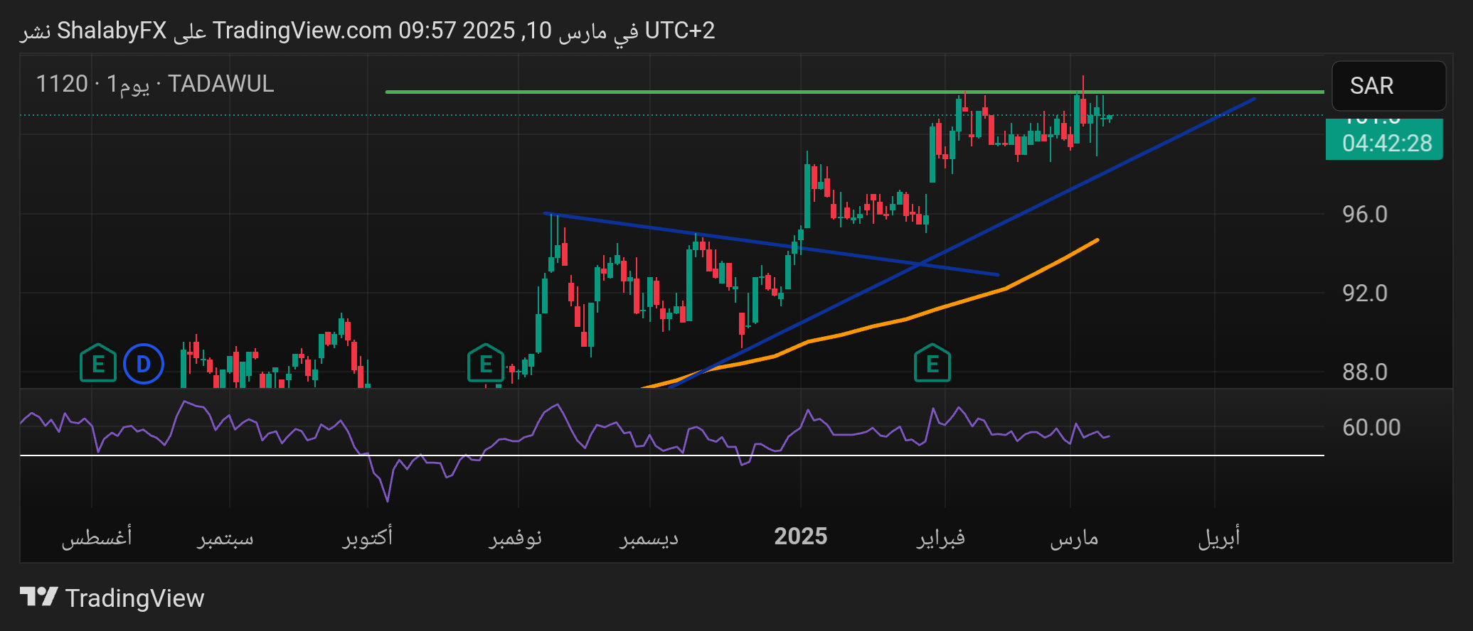Click the 88.0 price axis label
This screenshot has height=631, width=1473.
(x=1364, y=372)
